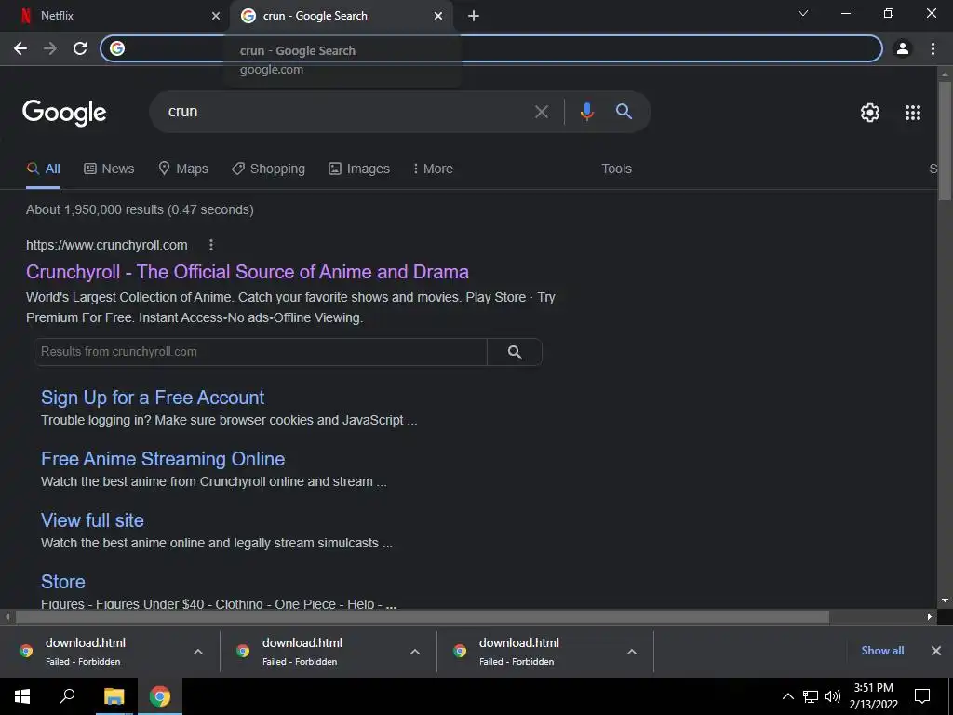Close the downloads bar

[x=936, y=651]
